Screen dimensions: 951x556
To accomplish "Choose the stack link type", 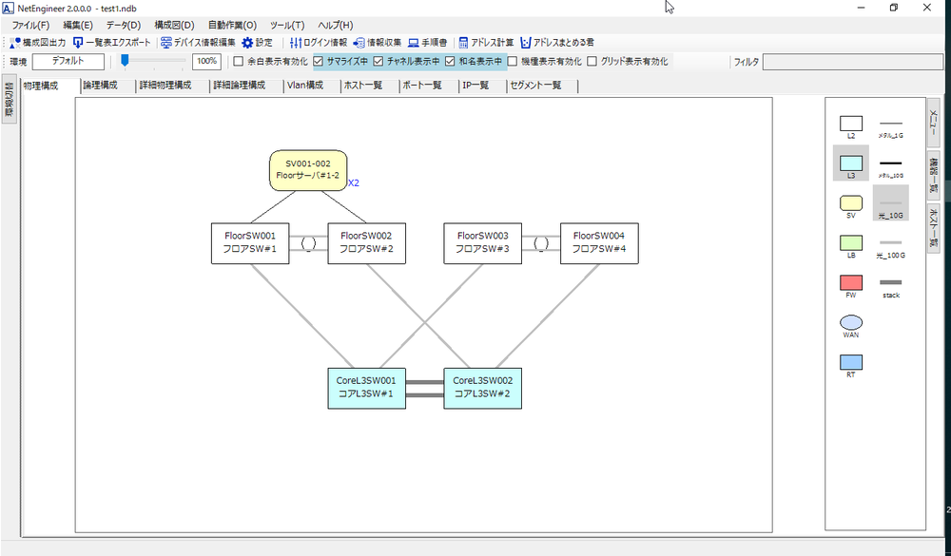I will [890, 282].
